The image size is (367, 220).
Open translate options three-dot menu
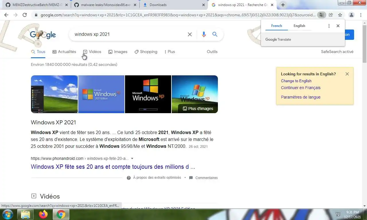329,26
